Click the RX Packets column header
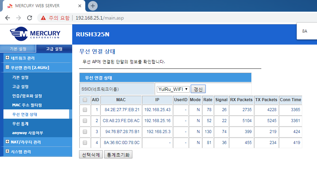 tap(241, 100)
